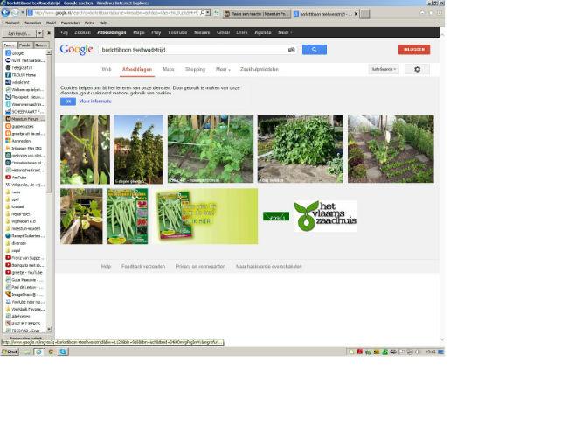This screenshot has height=426, width=568.
Task: Open the Beeld menu
Action: pyautogui.click(x=51, y=23)
